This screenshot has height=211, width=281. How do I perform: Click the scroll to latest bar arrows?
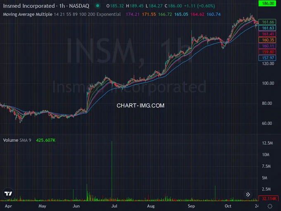248,194
